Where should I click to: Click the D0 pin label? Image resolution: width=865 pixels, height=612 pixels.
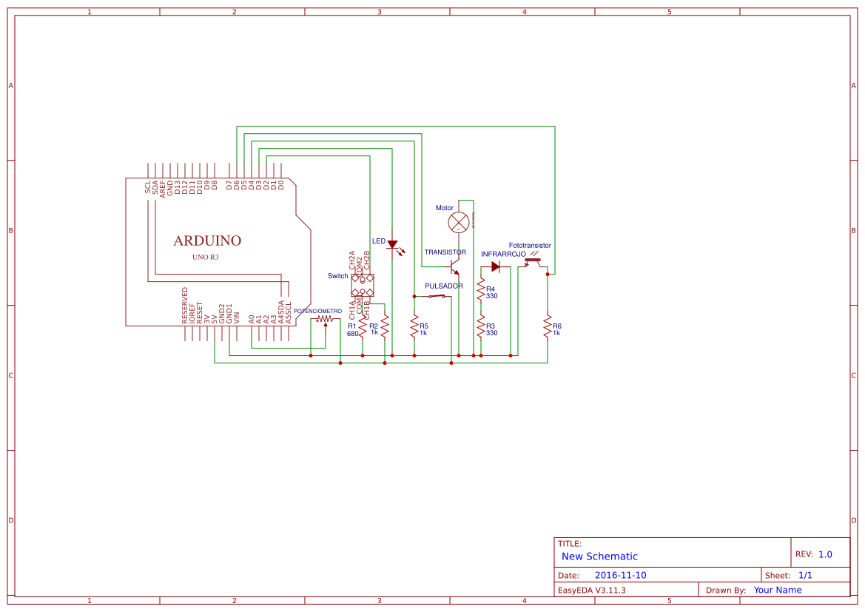(280, 186)
